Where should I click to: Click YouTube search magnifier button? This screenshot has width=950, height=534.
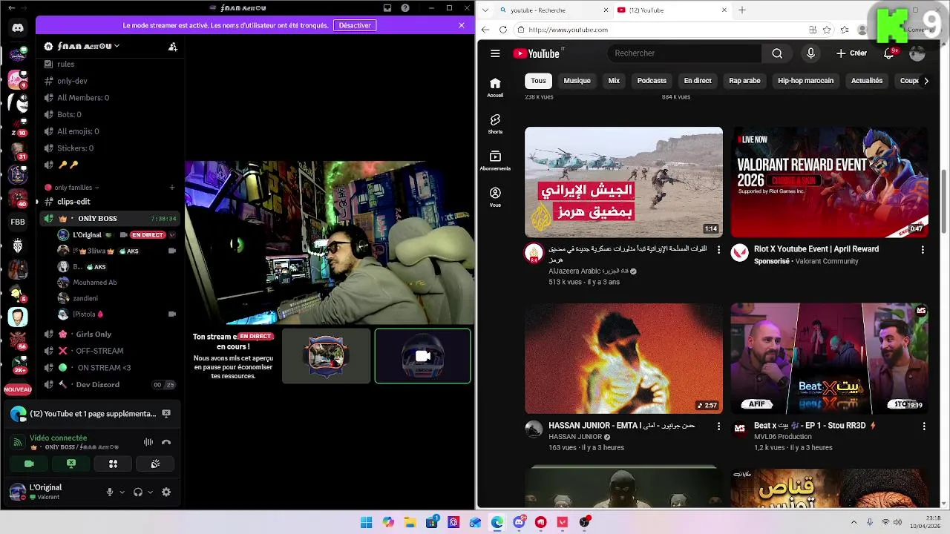coord(777,53)
